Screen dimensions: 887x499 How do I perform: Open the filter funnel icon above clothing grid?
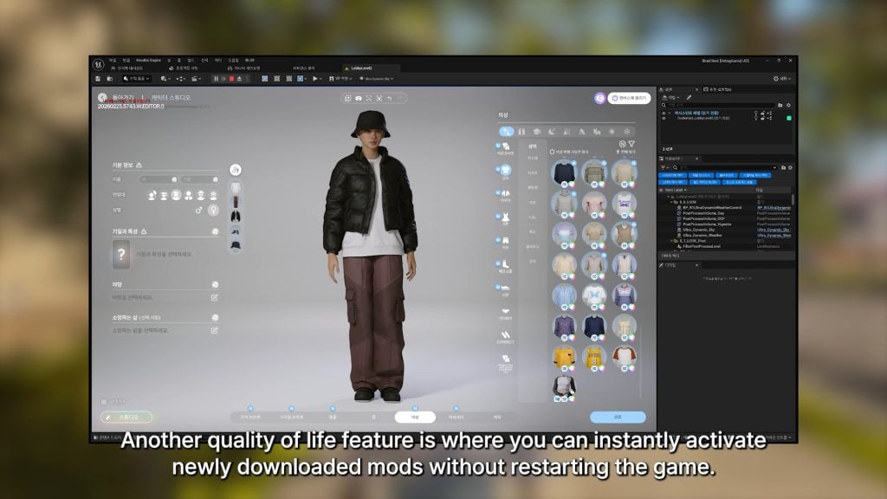[631, 145]
